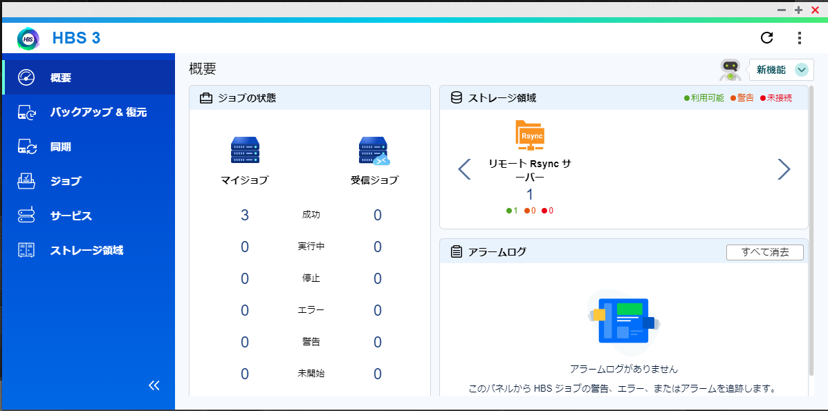Open the three-dot more options menu
This screenshot has width=828, height=411.
pyautogui.click(x=800, y=37)
